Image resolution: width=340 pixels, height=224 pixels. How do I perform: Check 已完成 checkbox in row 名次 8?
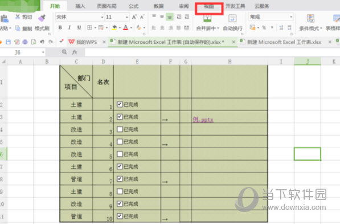[120, 191]
